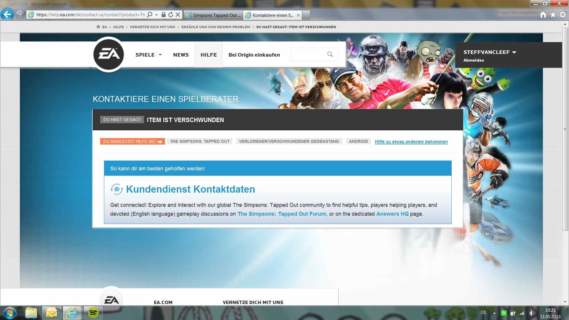Open the NEWS menu item

181,55
